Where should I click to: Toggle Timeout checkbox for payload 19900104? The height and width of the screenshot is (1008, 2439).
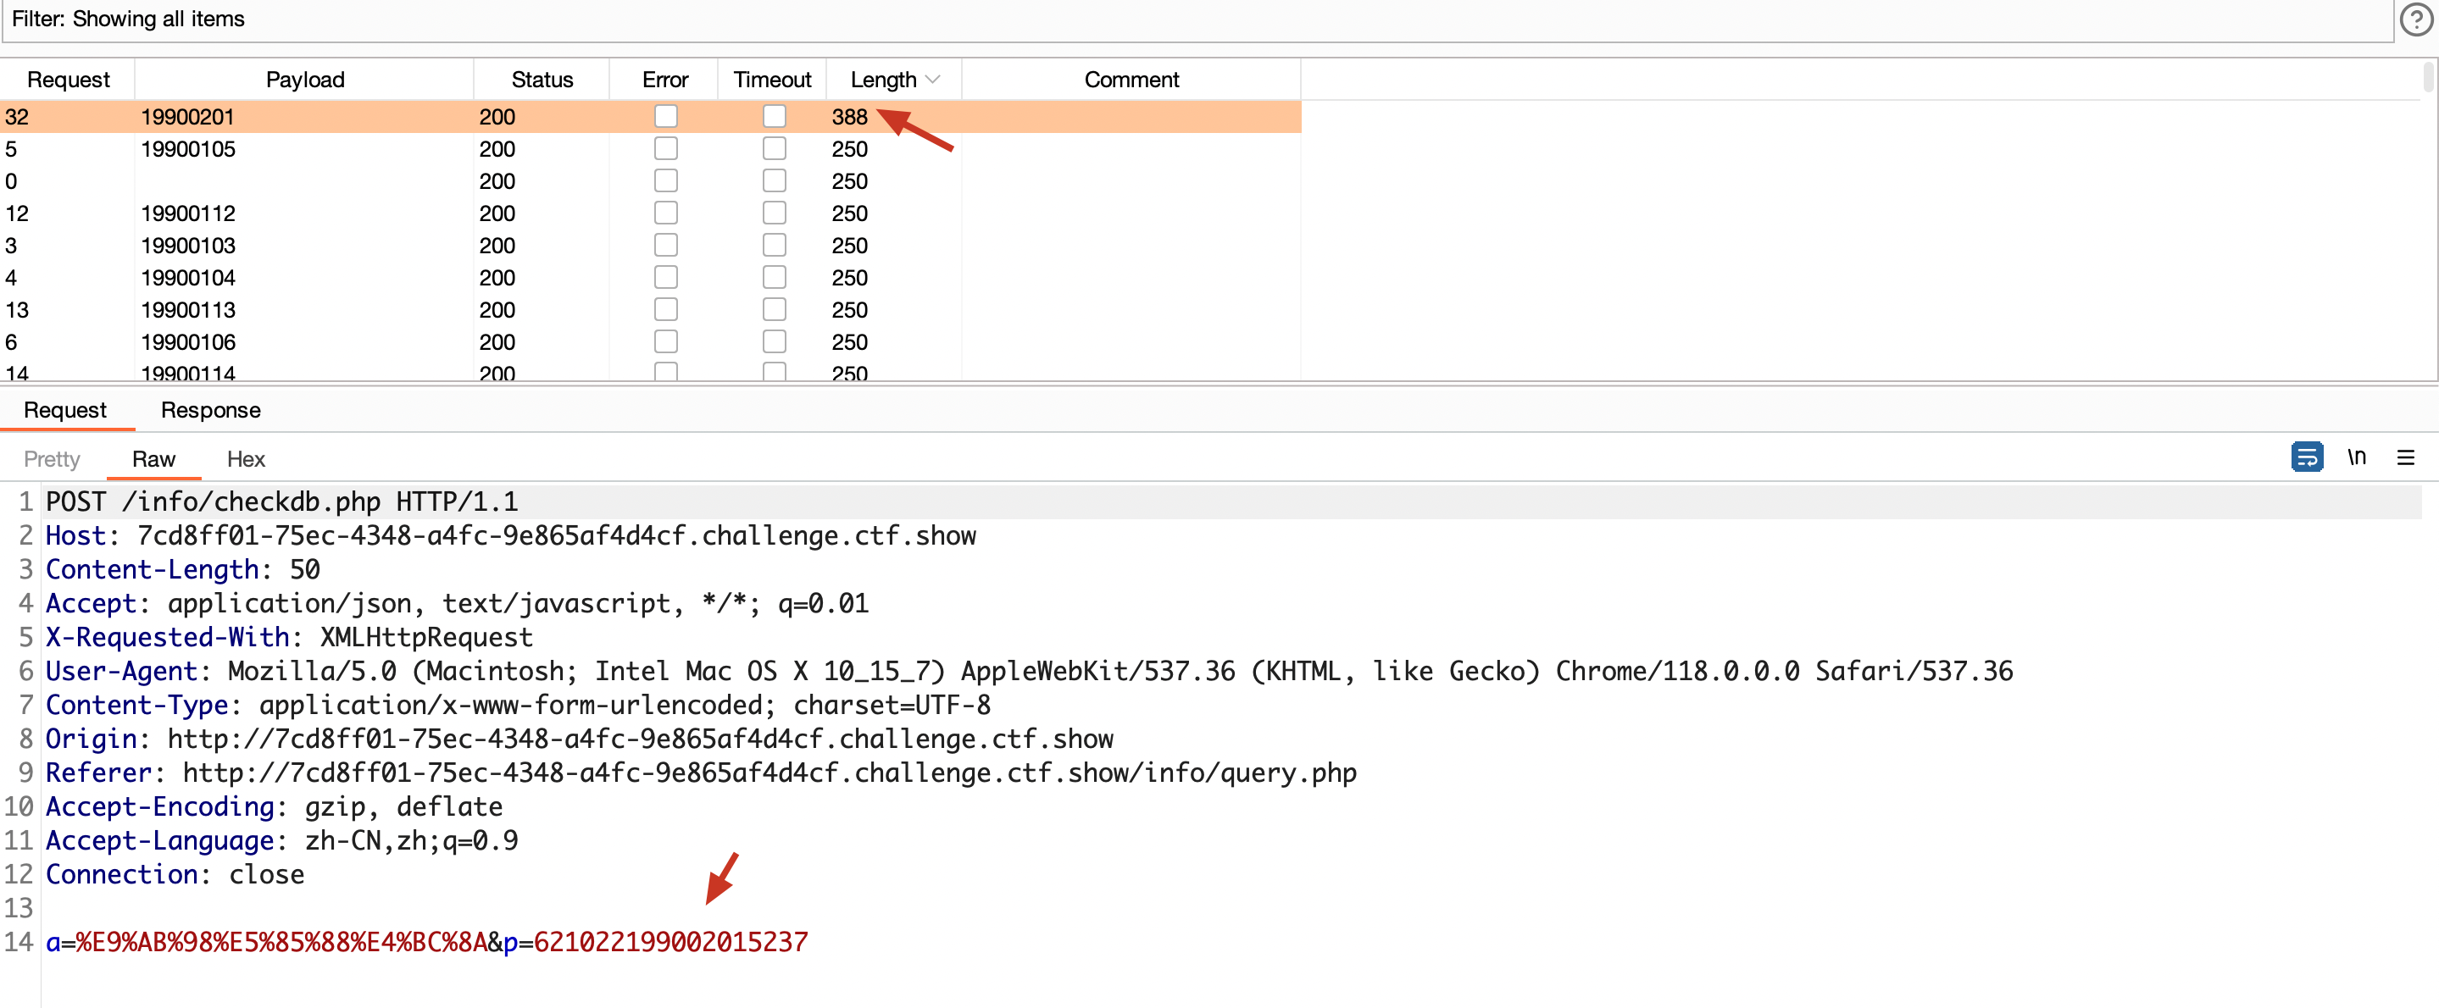click(x=775, y=277)
